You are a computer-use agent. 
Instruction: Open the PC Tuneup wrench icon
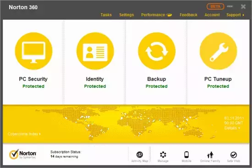pyautogui.click(x=218, y=51)
